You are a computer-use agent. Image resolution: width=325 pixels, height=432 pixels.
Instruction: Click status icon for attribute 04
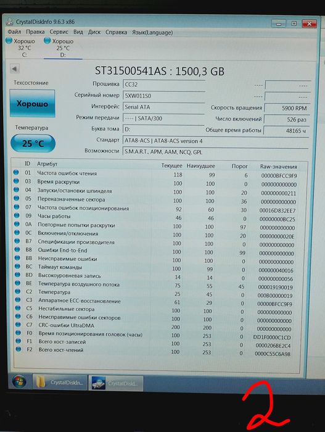tap(17, 189)
